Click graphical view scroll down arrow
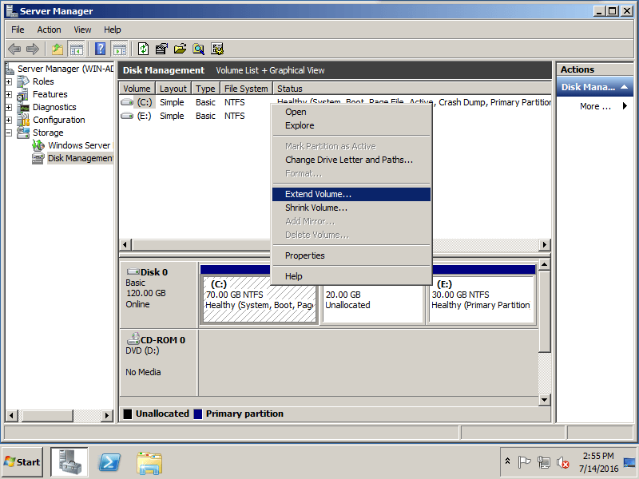639x479 pixels. tap(544, 400)
